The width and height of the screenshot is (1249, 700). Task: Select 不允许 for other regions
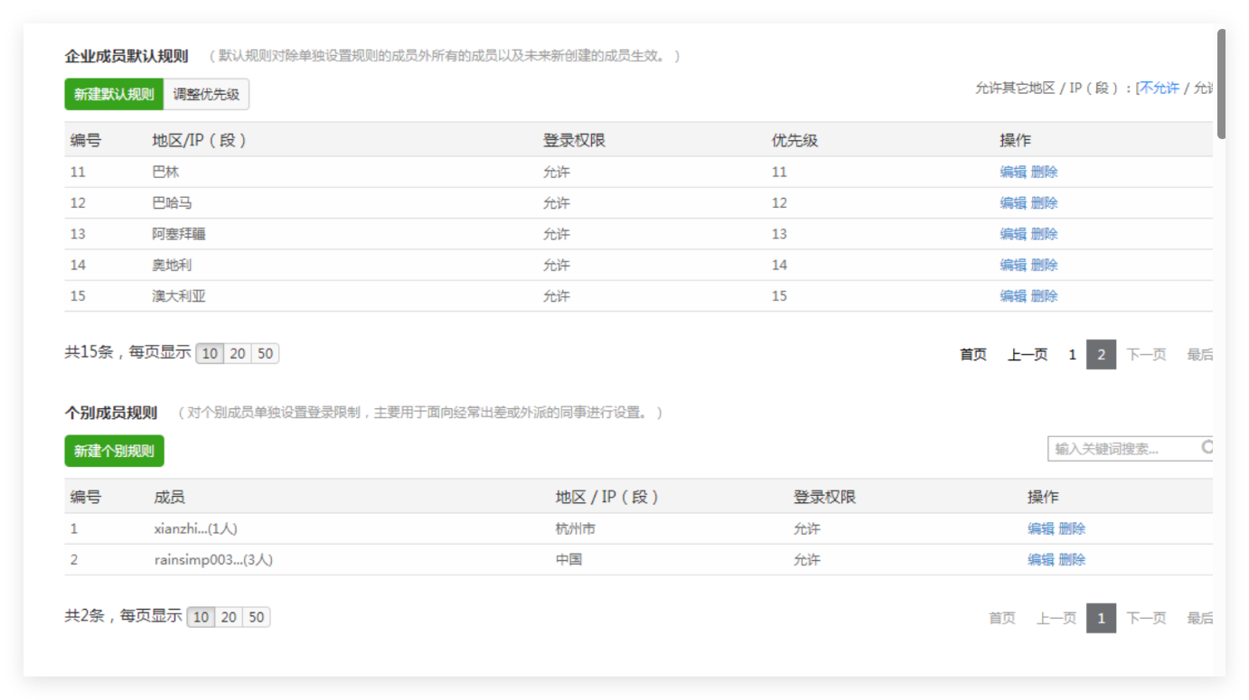(x=1160, y=88)
